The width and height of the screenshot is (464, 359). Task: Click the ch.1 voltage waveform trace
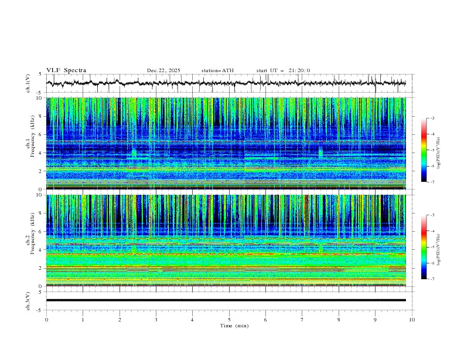tap(226, 83)
